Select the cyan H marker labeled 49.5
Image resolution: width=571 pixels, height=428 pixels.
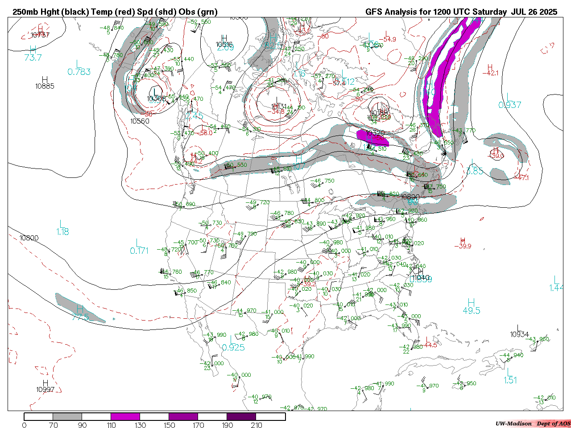[471, 303]
